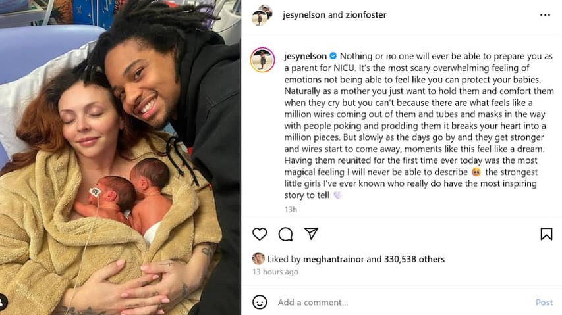Click the tagged people icon on photo
The height and width of the screenshot is (315, 562).
coord(2,302)
